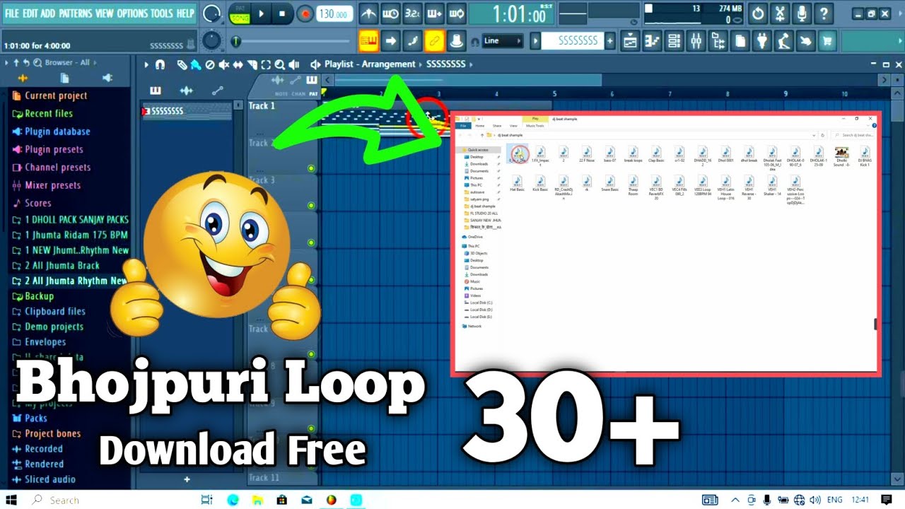Toggle wait for input to start playing

pos(390,13)
